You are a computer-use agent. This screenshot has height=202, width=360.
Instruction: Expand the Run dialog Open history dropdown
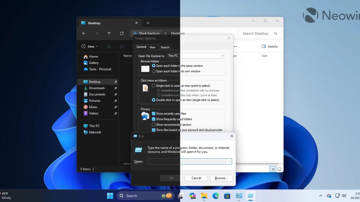click(229, 161)
